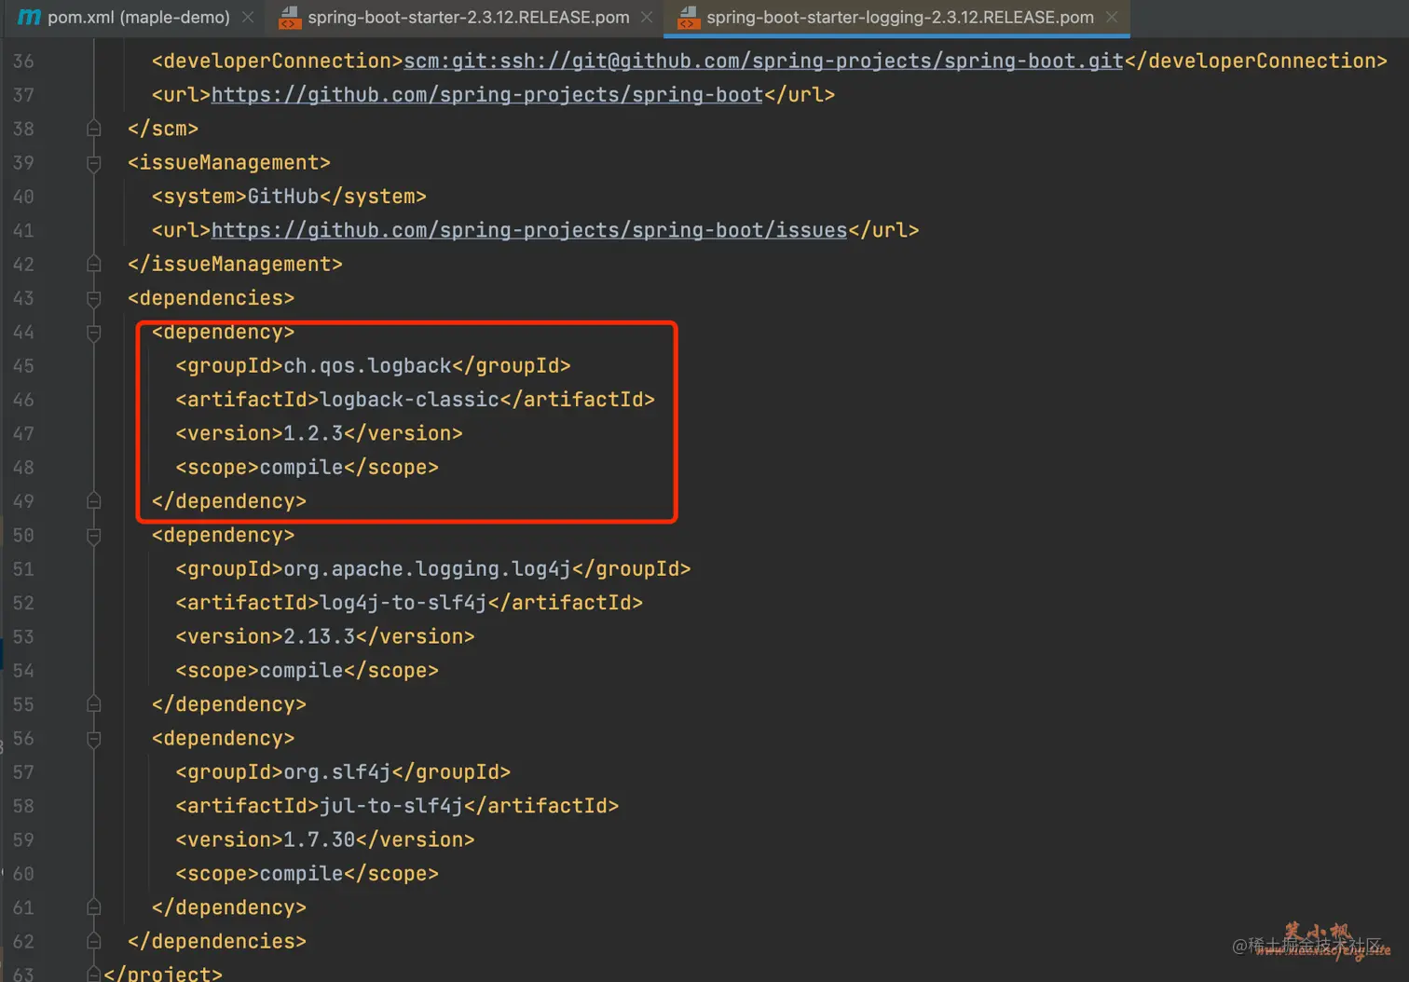Click the fold end marker on line 49
Screen dimensions: 1409x982
click(94, 501)
